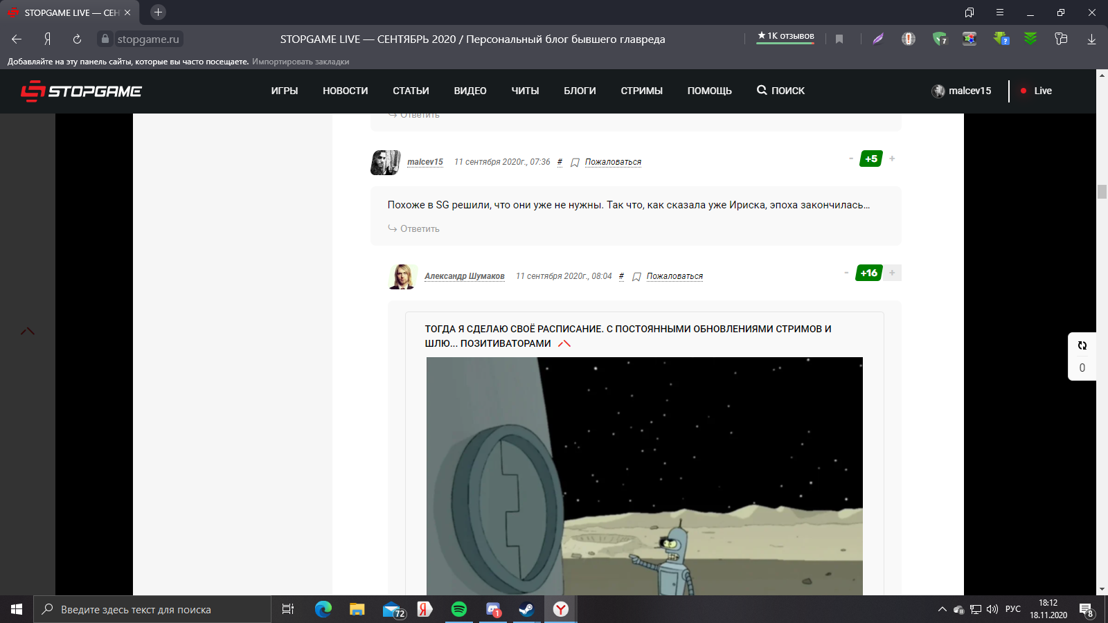Click the 1К отзывов site rating
1108x623 pixels.
(785, 36)
